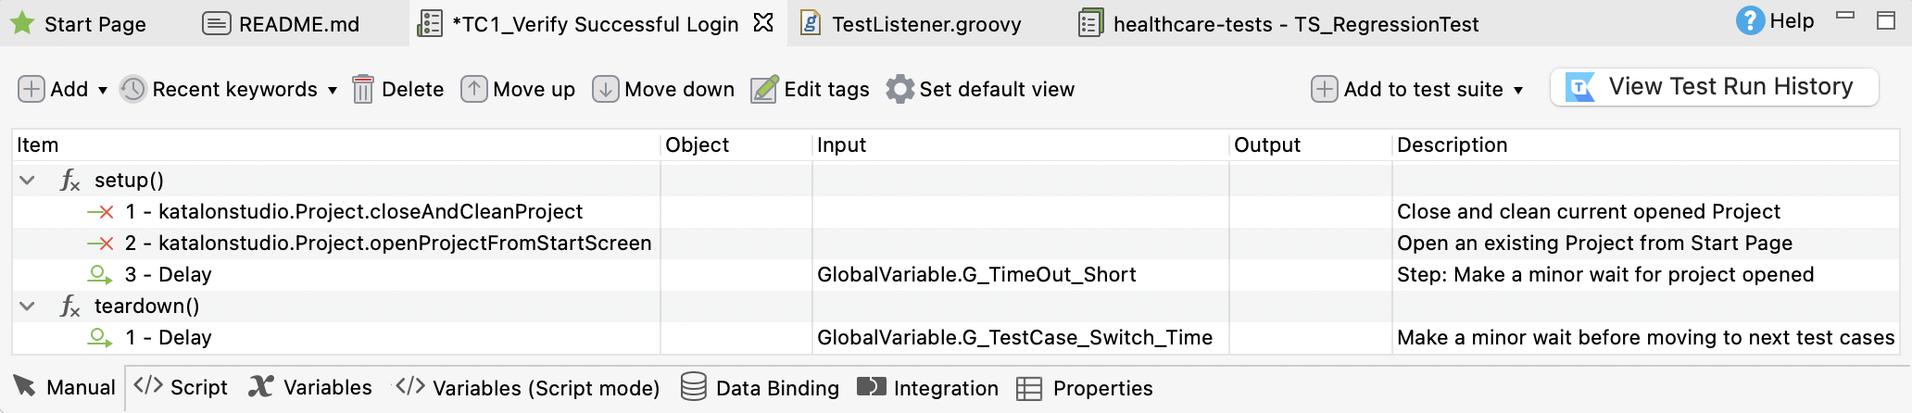Switch to the Script tab

click(x=182, y=388)
